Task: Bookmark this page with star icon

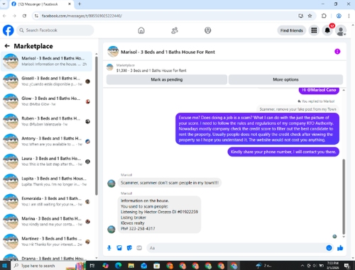Action: 310,16
